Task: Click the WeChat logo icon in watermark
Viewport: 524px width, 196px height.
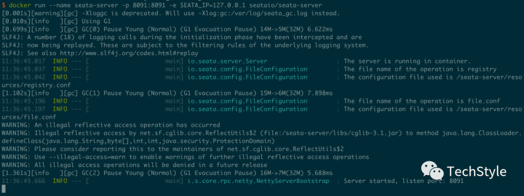Action: 432,170
